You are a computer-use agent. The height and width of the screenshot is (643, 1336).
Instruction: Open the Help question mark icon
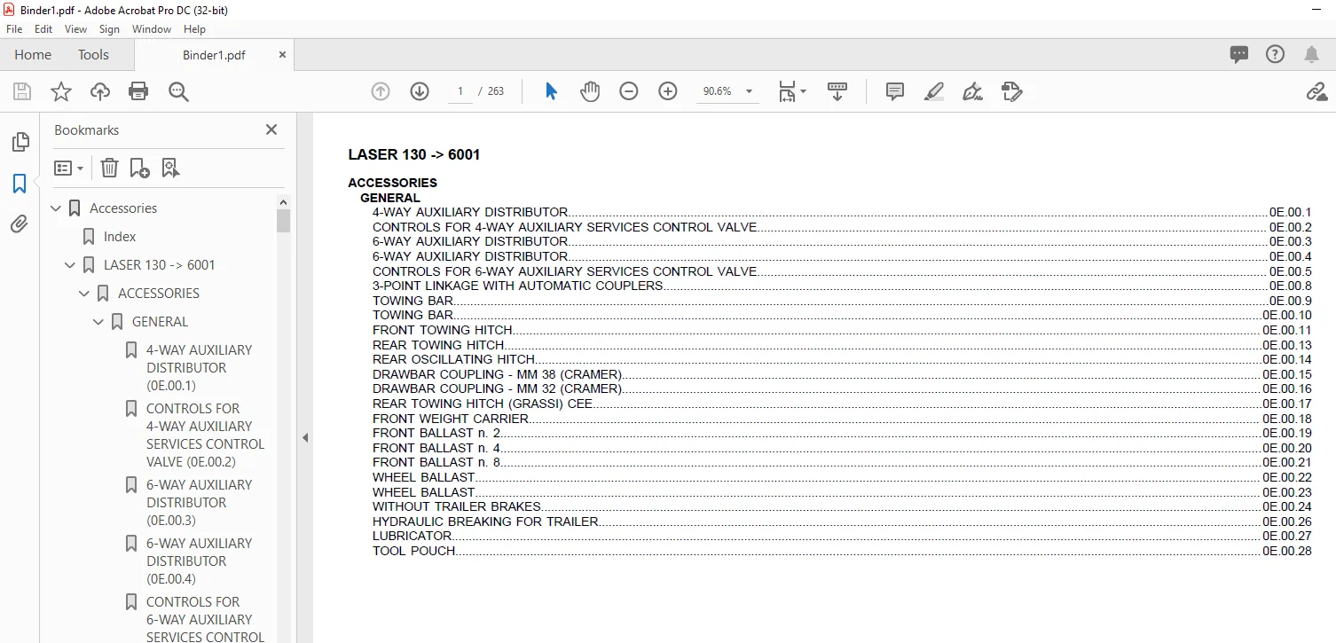coord(1275,54)
